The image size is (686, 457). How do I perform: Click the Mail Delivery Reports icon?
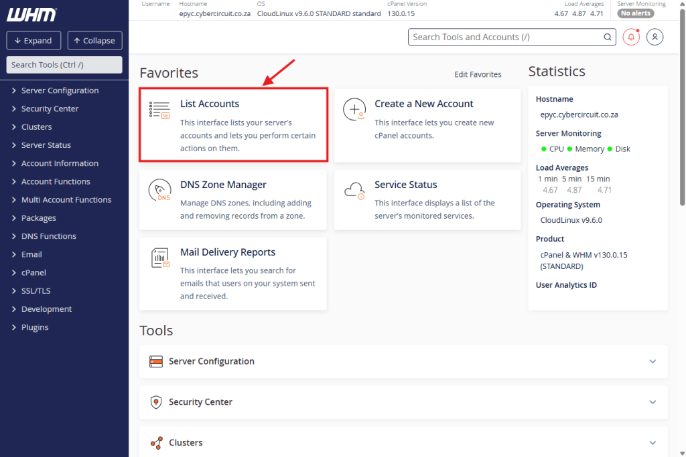pyautogui.click(x=159, y=258)
